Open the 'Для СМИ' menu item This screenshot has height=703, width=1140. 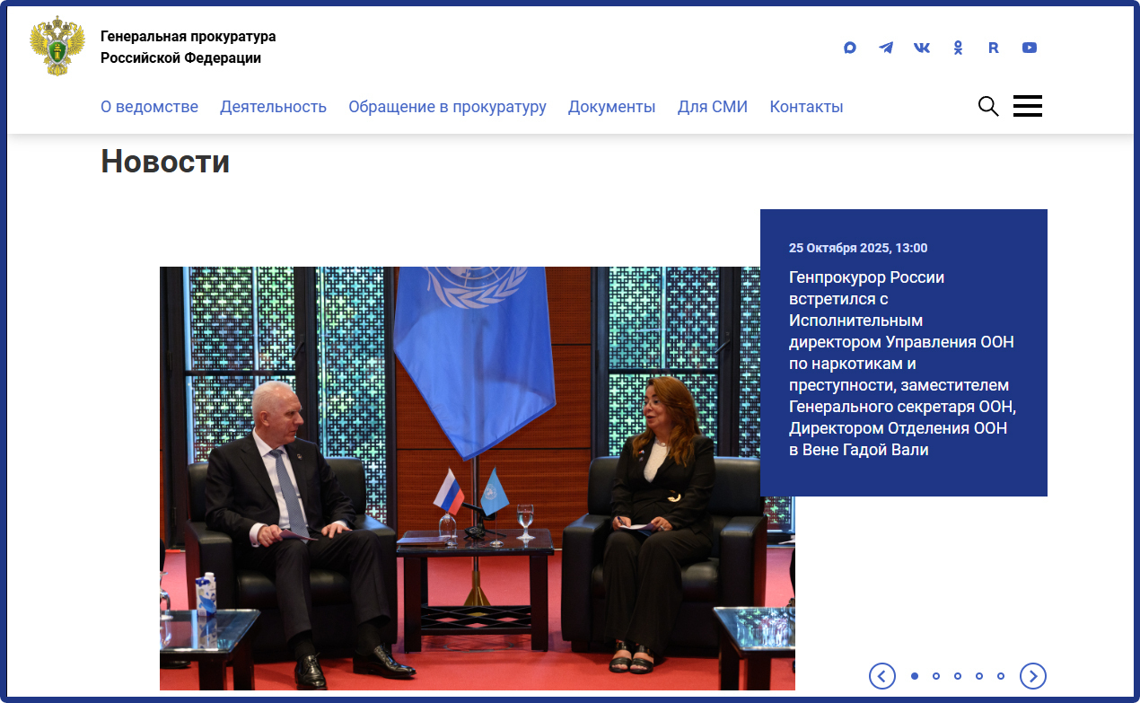click(x=713, y=106)
